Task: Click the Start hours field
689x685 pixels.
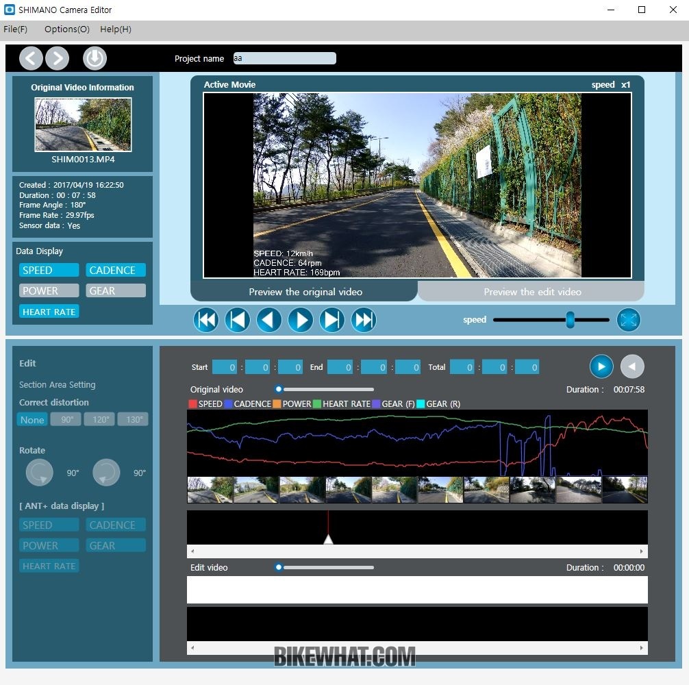Action: [x=225, y=367]
